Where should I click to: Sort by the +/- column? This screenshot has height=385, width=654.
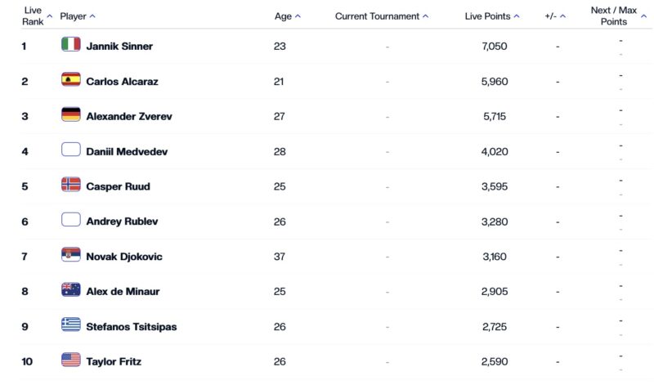click(555, 16)
